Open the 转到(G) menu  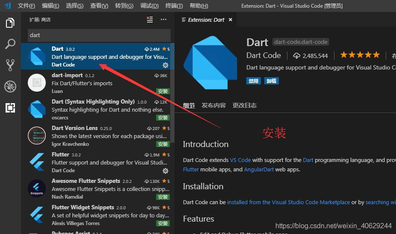124,6
